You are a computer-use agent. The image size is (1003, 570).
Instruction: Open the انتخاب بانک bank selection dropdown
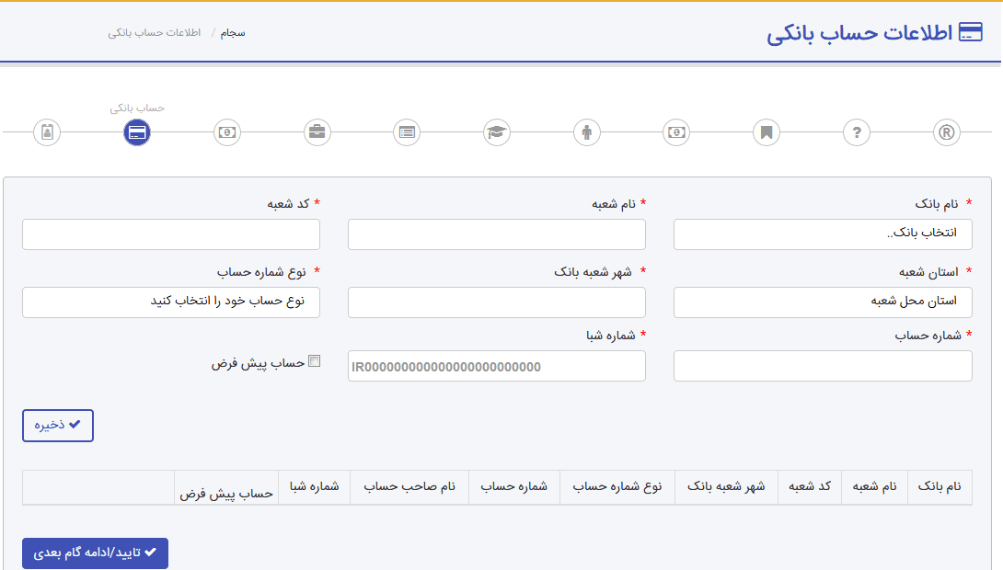point(822,234)
